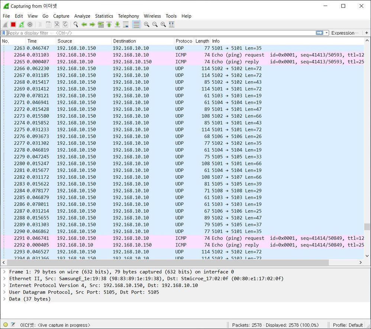This screenshot has width=371, height=329.
Task: Reload this capture file icon
Action: (x=65, y=25)
